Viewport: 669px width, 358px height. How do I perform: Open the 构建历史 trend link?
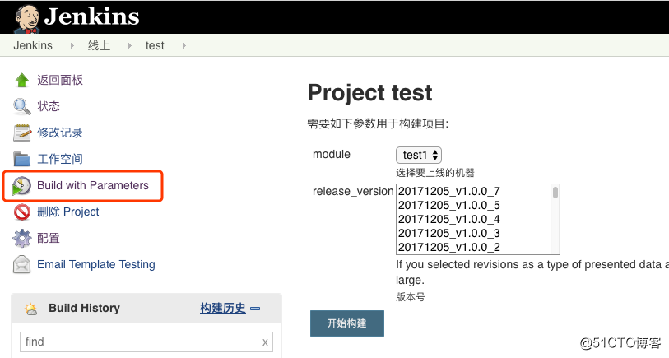click(x=223, y=308)
